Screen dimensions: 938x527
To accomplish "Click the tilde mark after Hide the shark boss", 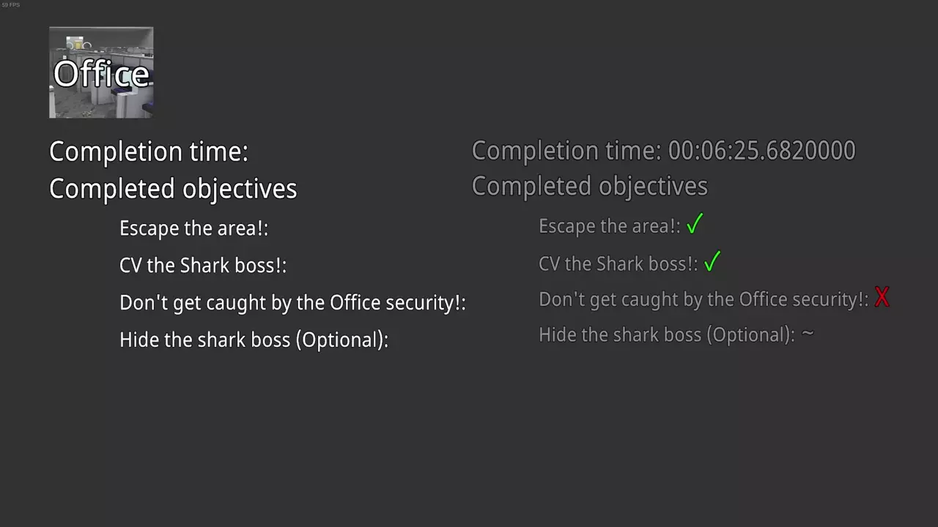I will [807, 334].
